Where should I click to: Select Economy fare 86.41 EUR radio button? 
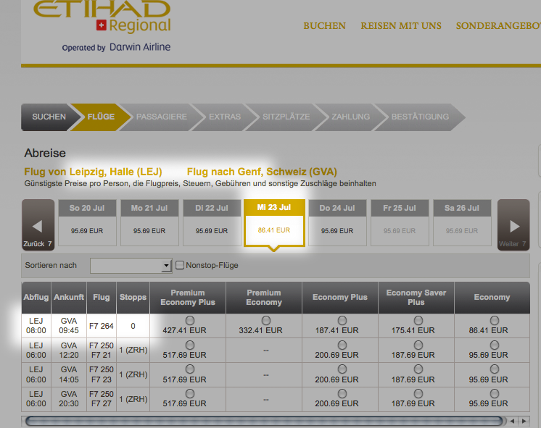pos(492,320)
